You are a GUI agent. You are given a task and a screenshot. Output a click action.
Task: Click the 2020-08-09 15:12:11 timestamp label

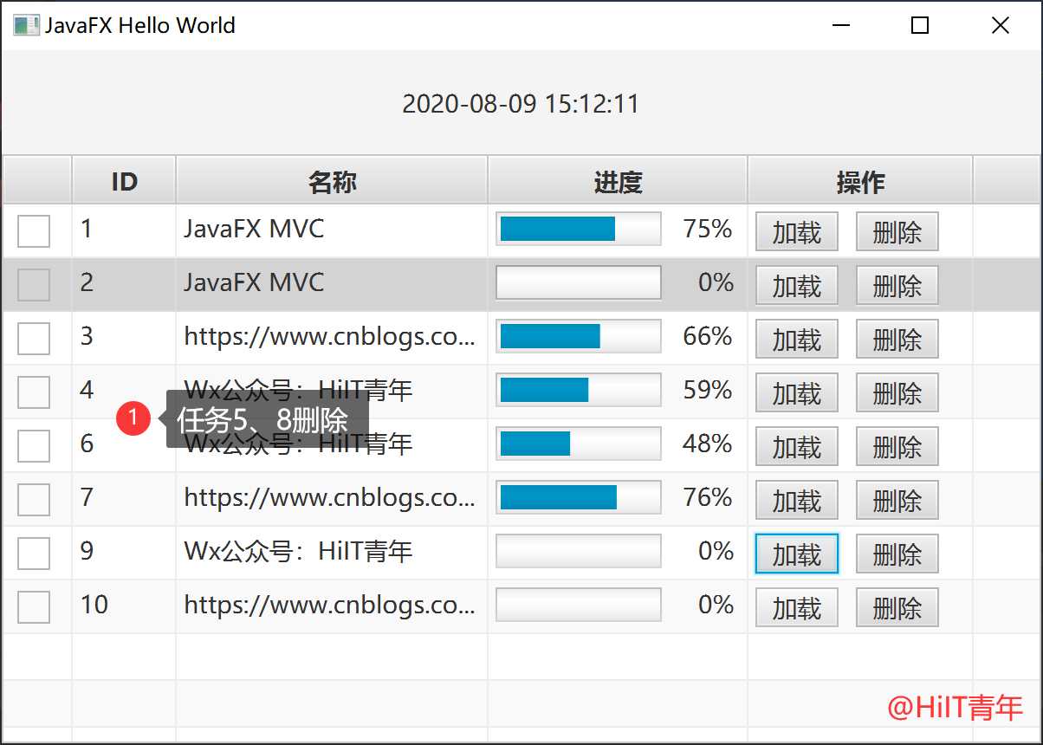521,104
